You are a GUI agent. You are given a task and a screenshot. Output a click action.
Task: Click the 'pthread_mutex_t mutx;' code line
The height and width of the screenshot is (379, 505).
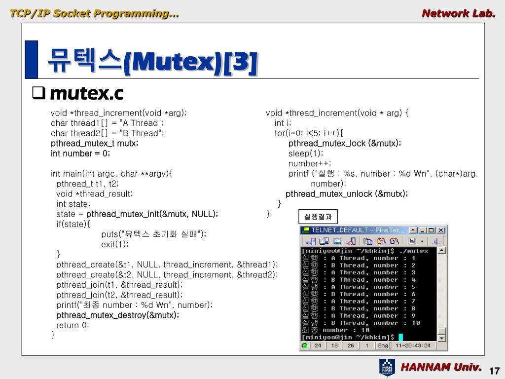pos(95,143)
